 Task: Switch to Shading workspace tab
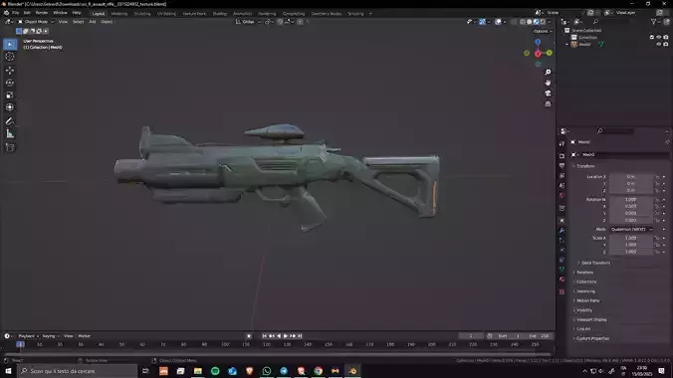point(219,14)
